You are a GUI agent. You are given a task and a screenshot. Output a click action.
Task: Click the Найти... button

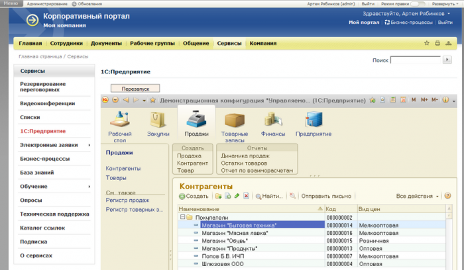coord(269,196)
